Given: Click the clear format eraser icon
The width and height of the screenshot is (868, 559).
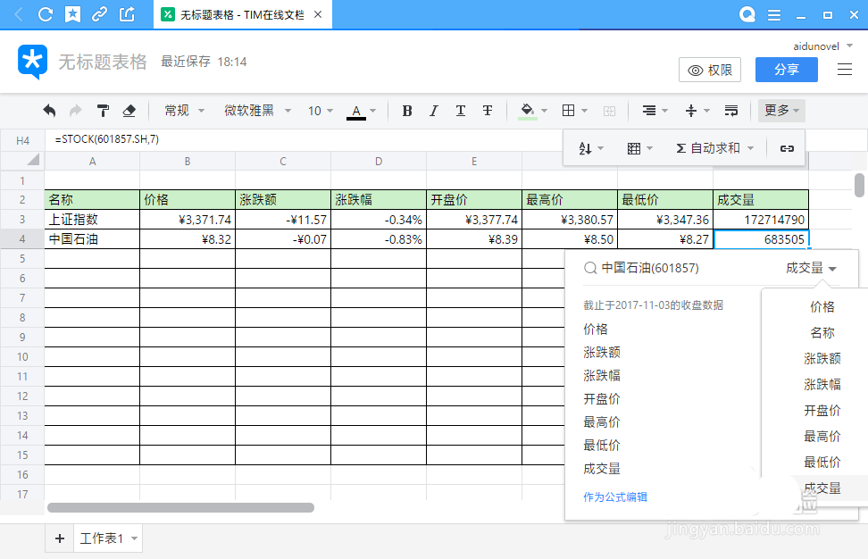Looking at the screenshot, I should pos(129,111).
